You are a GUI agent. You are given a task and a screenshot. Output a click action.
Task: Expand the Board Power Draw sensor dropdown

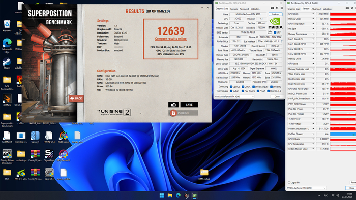coord(313,84)
